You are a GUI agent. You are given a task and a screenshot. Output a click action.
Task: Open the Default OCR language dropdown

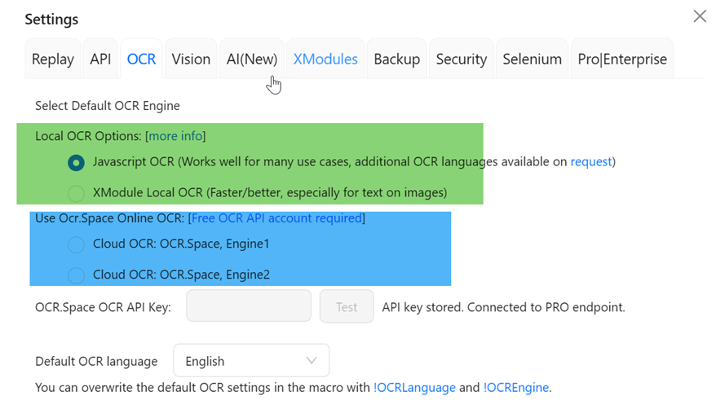[251, 361]
